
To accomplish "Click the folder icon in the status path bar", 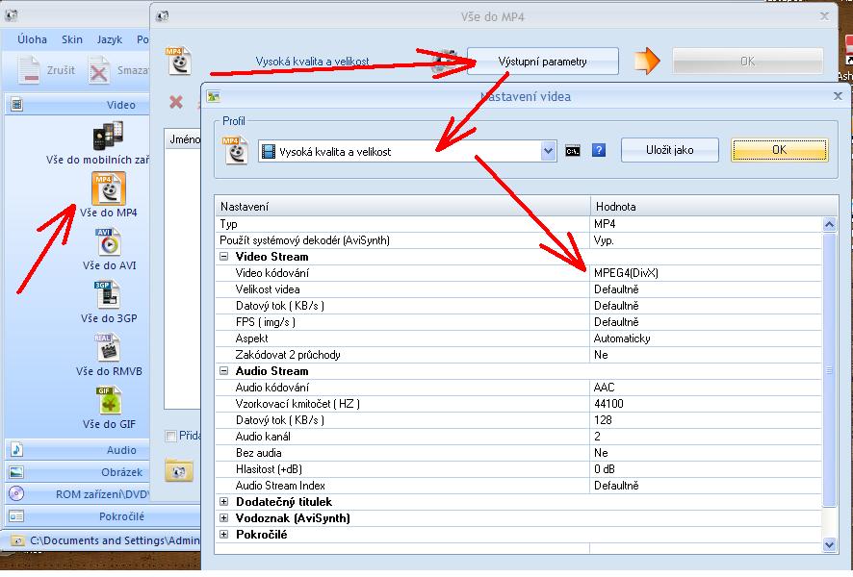I will pyautogui.click(x=17, y=541).
